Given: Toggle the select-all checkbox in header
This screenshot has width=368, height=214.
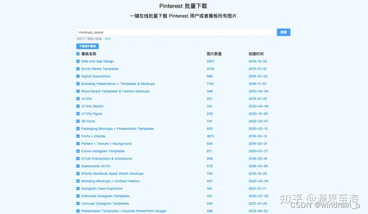Looking at the screenshot, I should [x=78, y=54].
